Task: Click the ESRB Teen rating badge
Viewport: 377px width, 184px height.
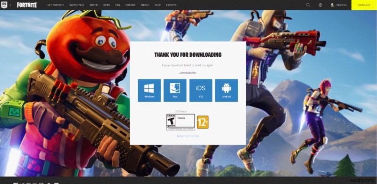Action: 180,122
